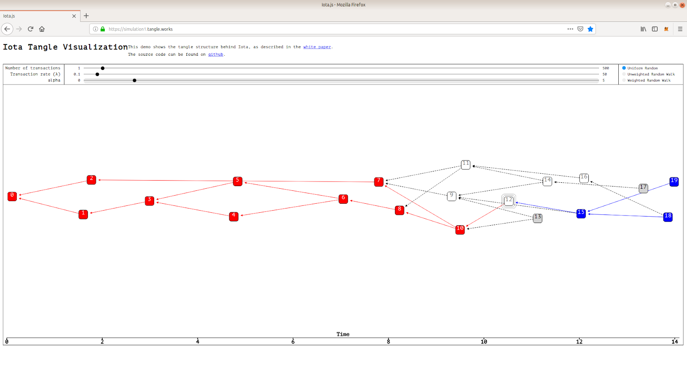Click white transaction node 9
The height and width of the screenshot is (386, 687).
click(451, 196)
